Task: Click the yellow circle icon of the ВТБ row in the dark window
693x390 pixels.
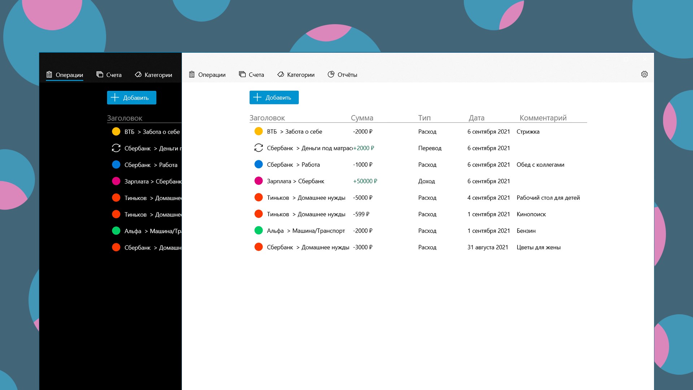Action: click(x=116, y=131)
